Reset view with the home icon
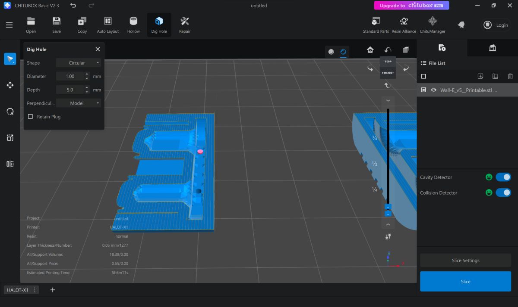This screenshot has width=518, height=307. (x=370, y=50)
